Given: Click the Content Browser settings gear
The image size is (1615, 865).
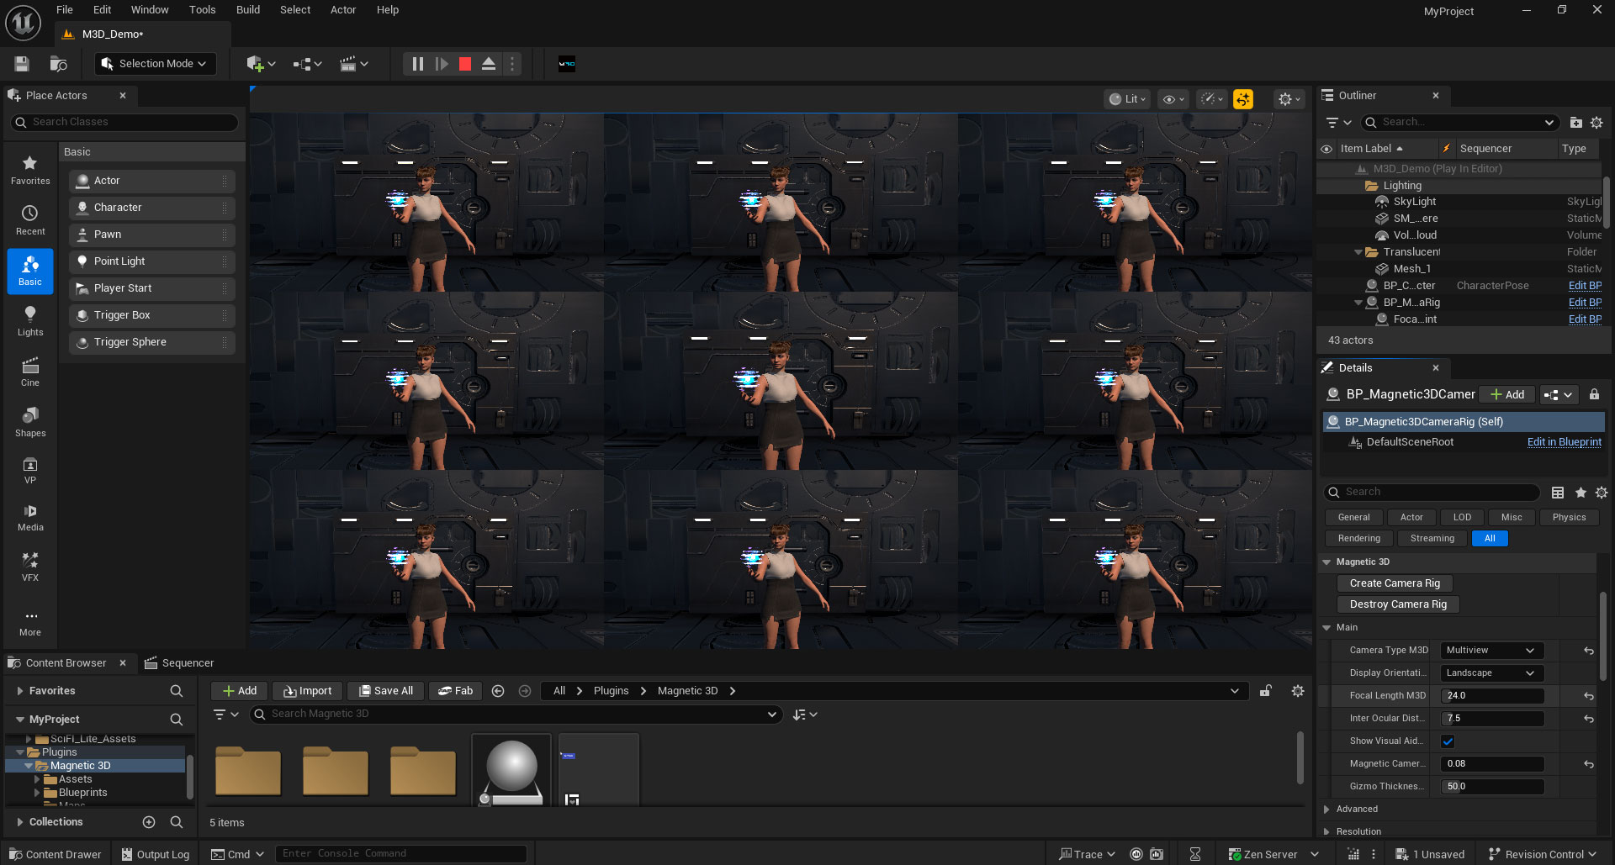Looking at the screenshot, I should pyautogui.click(x=1297, y=691).
